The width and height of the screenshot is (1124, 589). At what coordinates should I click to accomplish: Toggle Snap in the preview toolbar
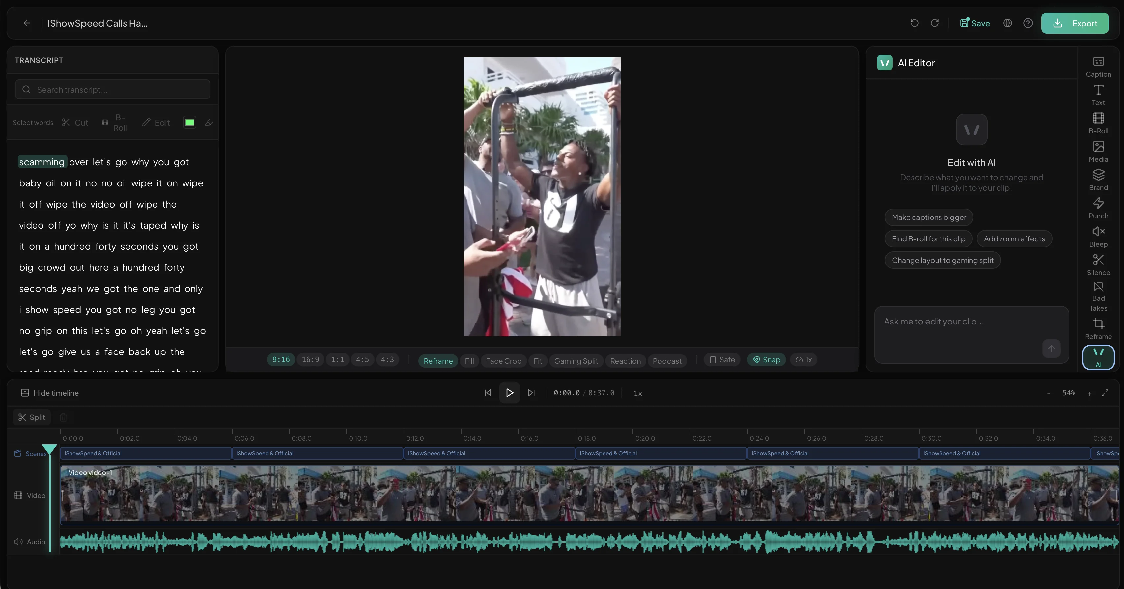pos(766,359)
